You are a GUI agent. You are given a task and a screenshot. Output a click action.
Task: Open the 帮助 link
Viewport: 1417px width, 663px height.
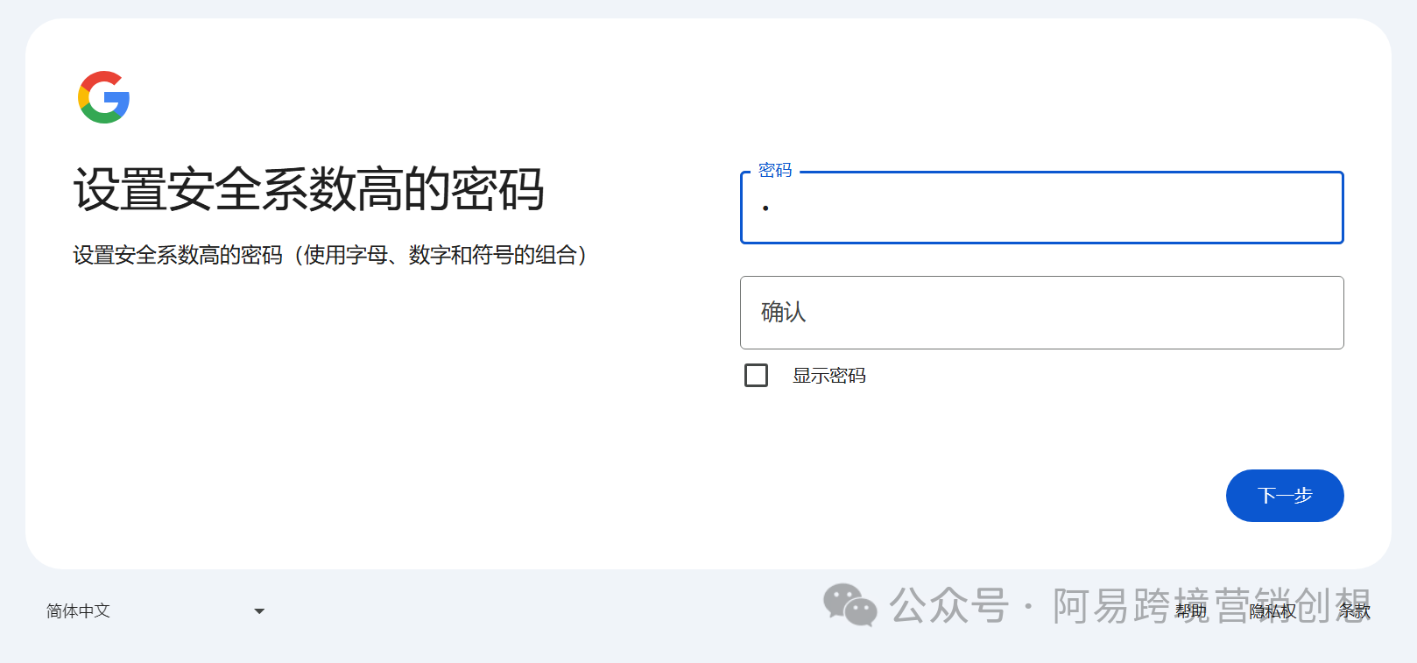(x=1190, y=611)
